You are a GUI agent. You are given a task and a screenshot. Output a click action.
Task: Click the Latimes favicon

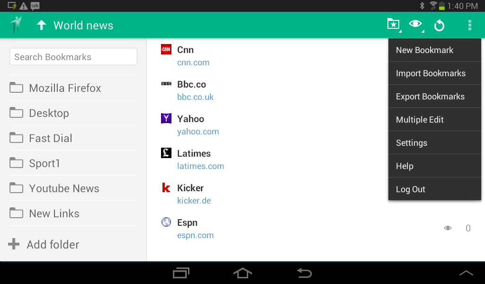coord(166,153)
